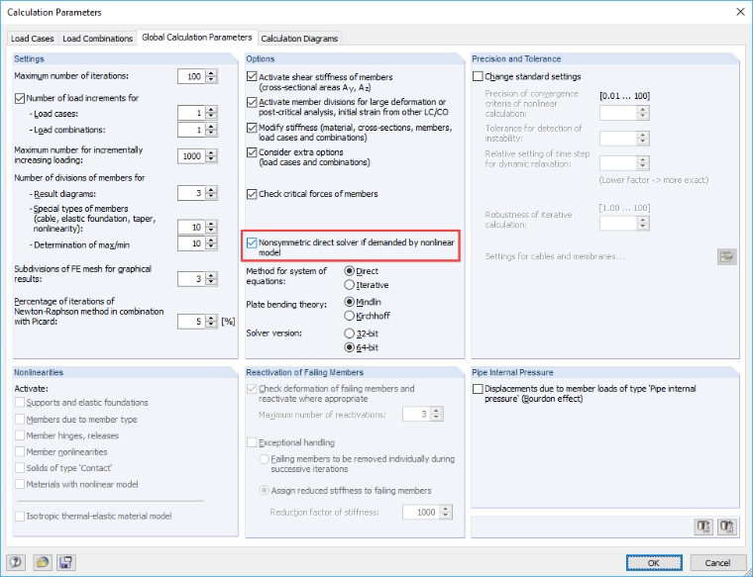Uncheck Activate shear stiffness of members
Viewport: 753px width, 577px height.
coord(252,76)
